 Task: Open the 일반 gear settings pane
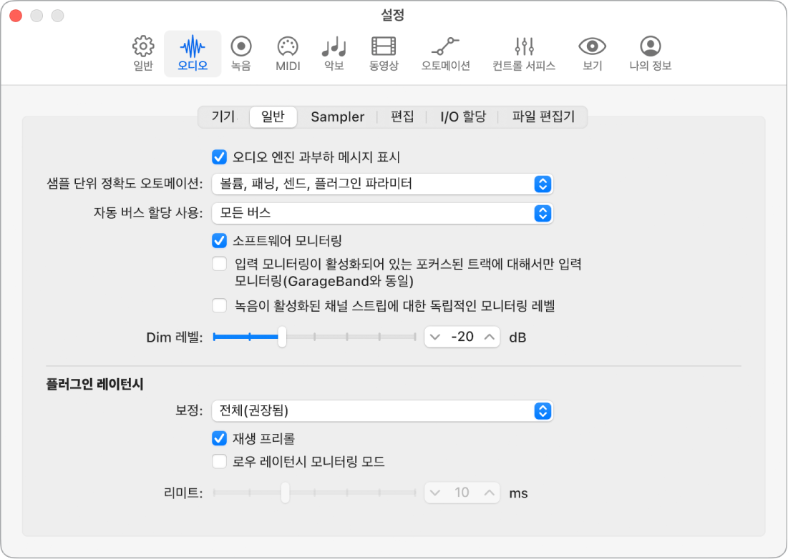pos(143,54)
